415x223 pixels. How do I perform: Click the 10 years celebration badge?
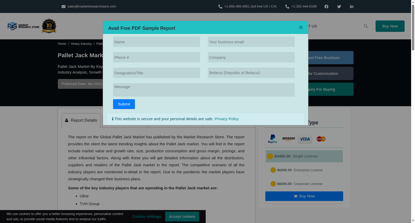point(49,26)
